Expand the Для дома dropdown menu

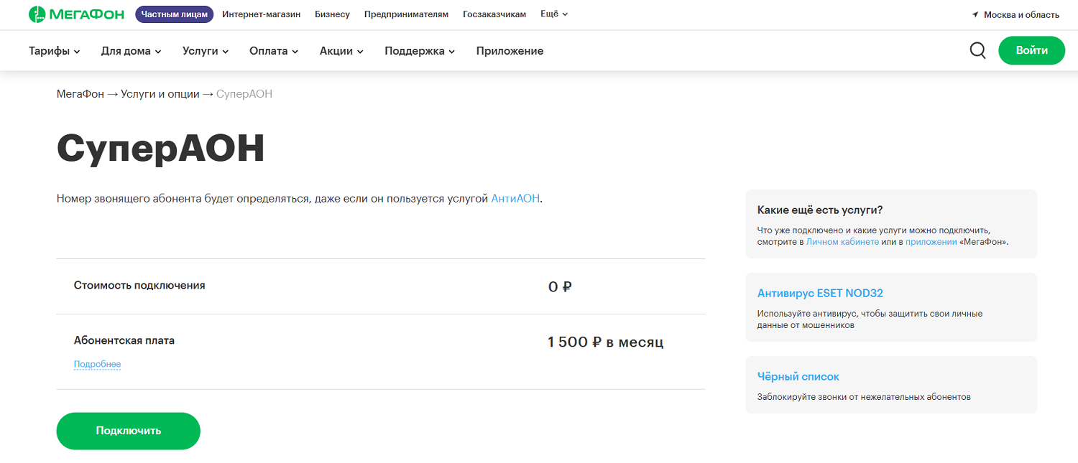[132, 51]
